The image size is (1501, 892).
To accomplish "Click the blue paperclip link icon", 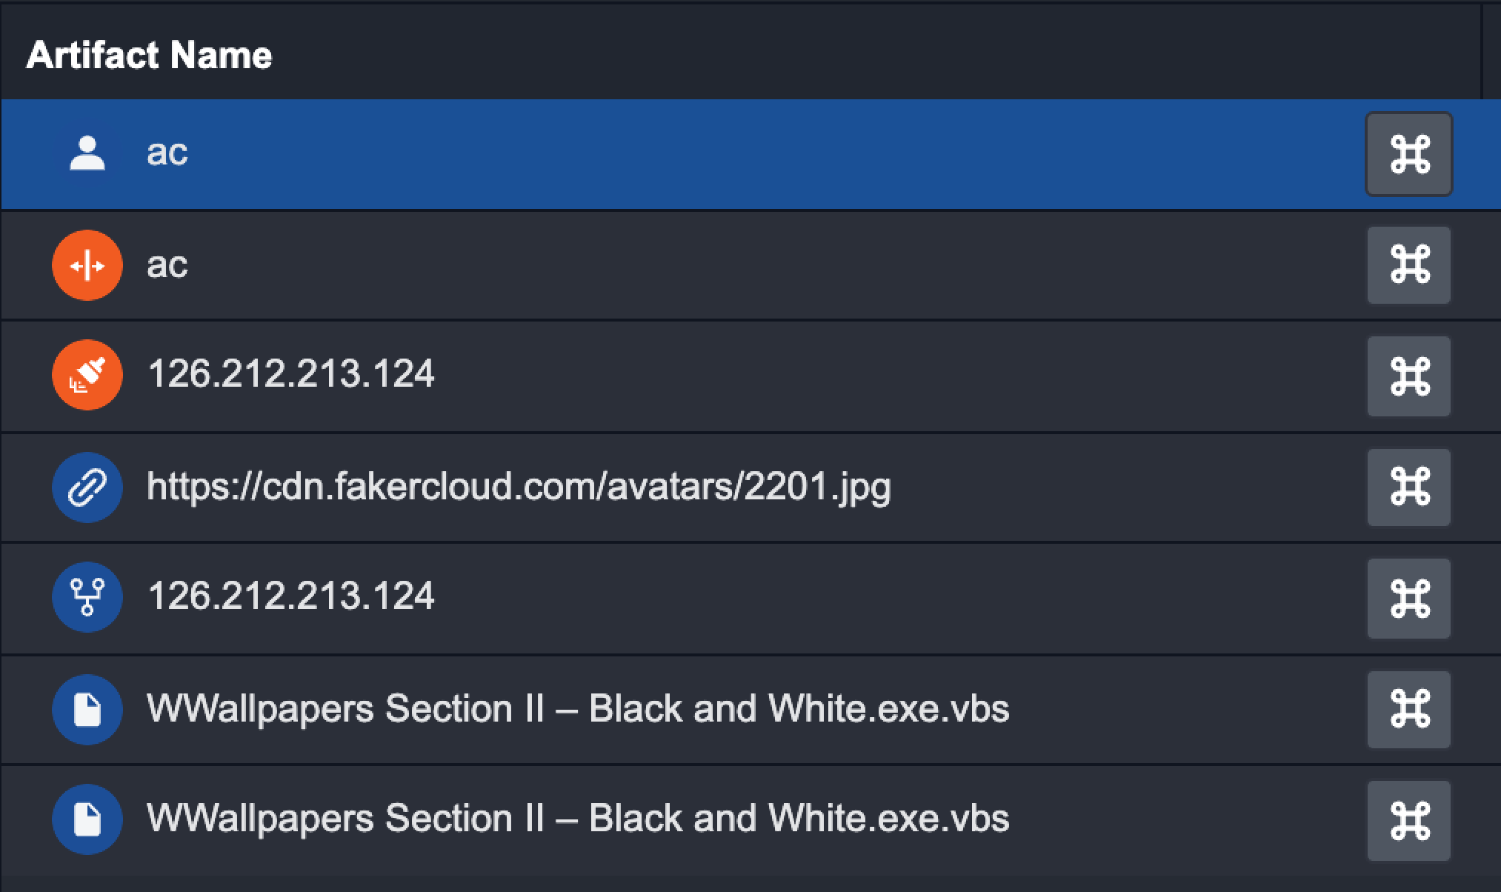I will 87,487.
